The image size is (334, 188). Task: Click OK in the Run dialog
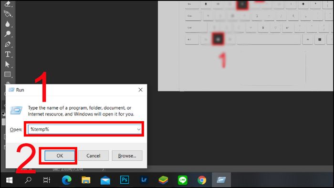pyautogui.click(x=60, y=156)
